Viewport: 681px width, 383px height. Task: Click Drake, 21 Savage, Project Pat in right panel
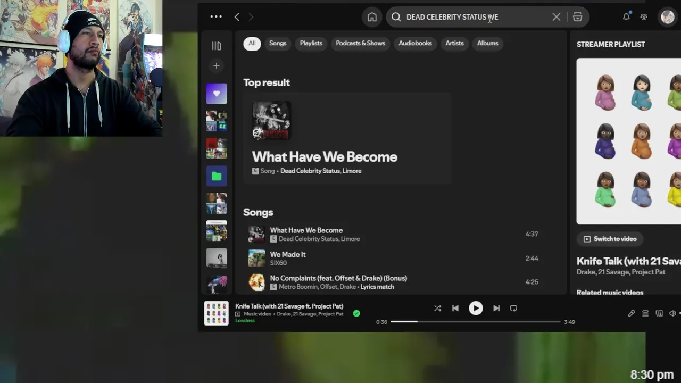[x=621, y=272]
